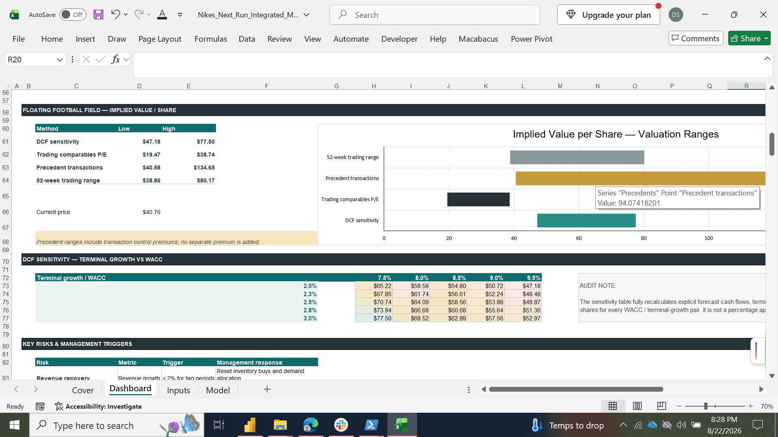Click the Enter checkmark icon
778x437 pixels.
point(100,60)
